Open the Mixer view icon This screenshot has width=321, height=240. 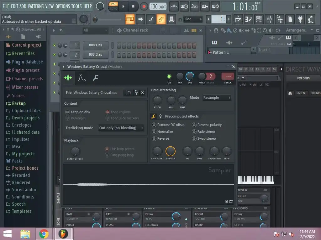click(269, 19)
